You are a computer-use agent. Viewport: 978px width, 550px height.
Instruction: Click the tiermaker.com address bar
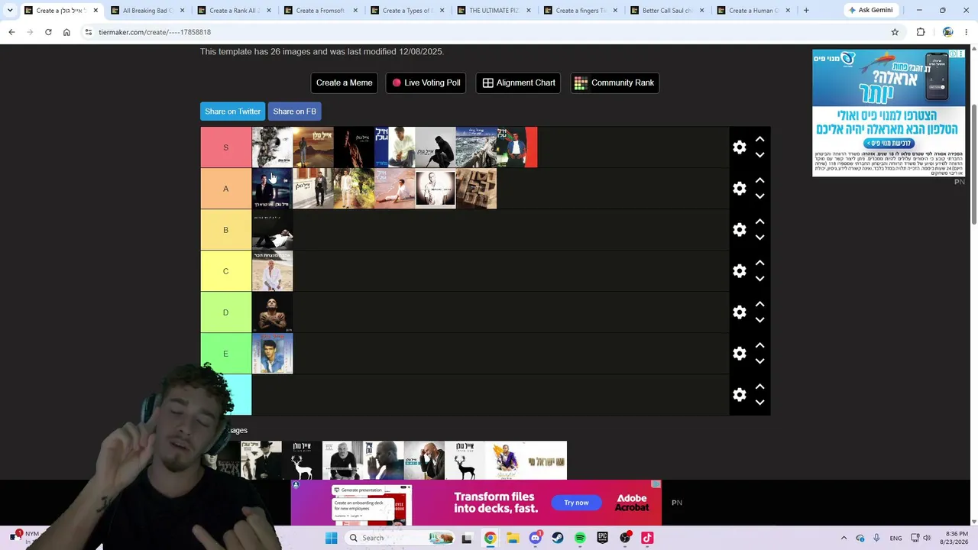[x=489, y=32]
